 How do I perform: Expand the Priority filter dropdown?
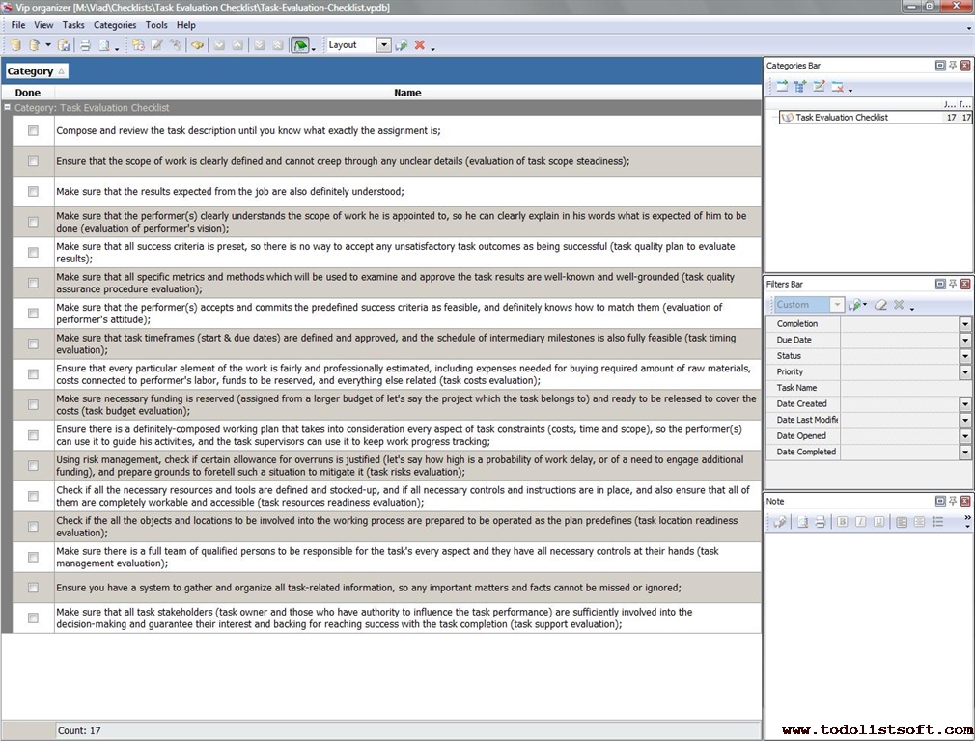964,372
